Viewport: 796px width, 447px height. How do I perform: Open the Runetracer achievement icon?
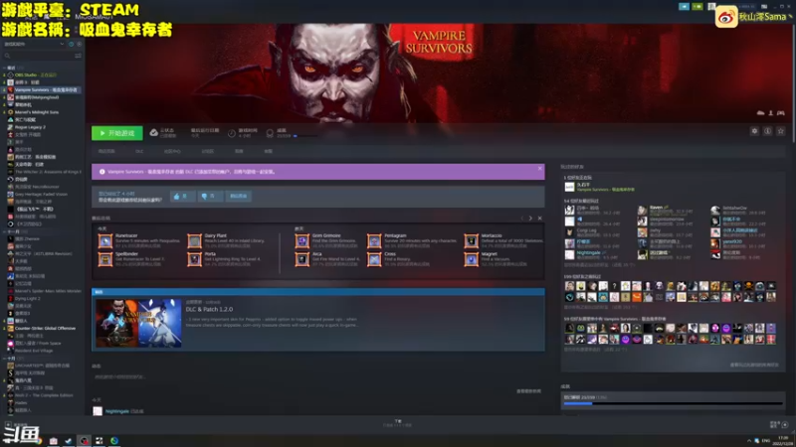(105, 240)
